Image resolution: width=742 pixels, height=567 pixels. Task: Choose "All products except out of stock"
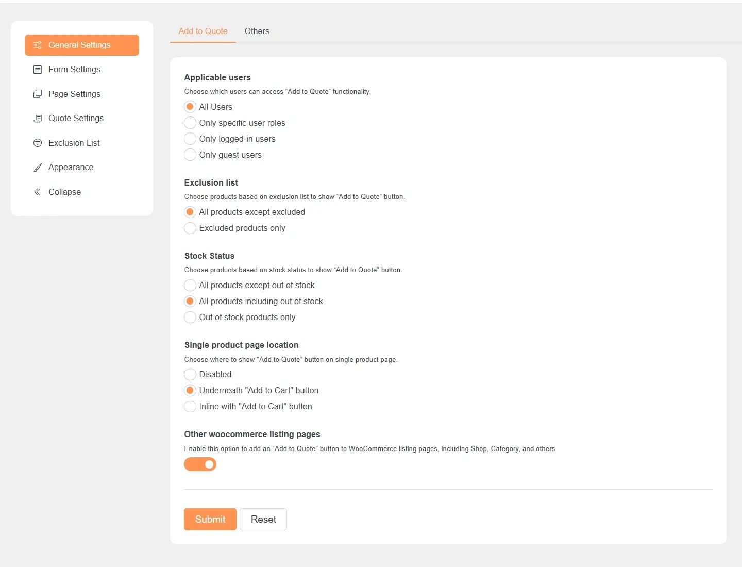190,285
